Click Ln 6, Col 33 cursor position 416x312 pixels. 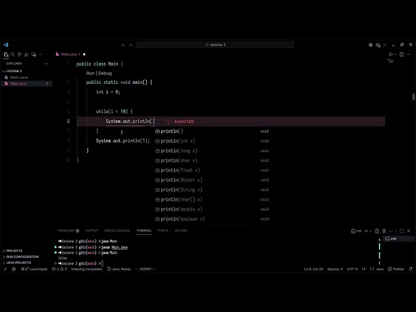click(x=313, y=269)
